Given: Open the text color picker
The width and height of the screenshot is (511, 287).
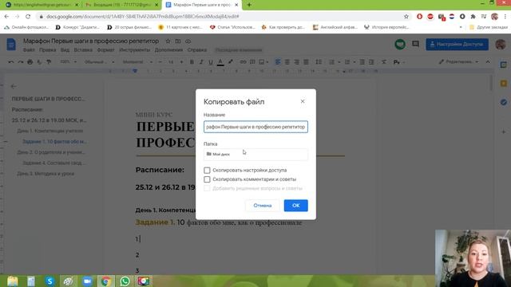Looking at the screenshot, I should 220,62.
